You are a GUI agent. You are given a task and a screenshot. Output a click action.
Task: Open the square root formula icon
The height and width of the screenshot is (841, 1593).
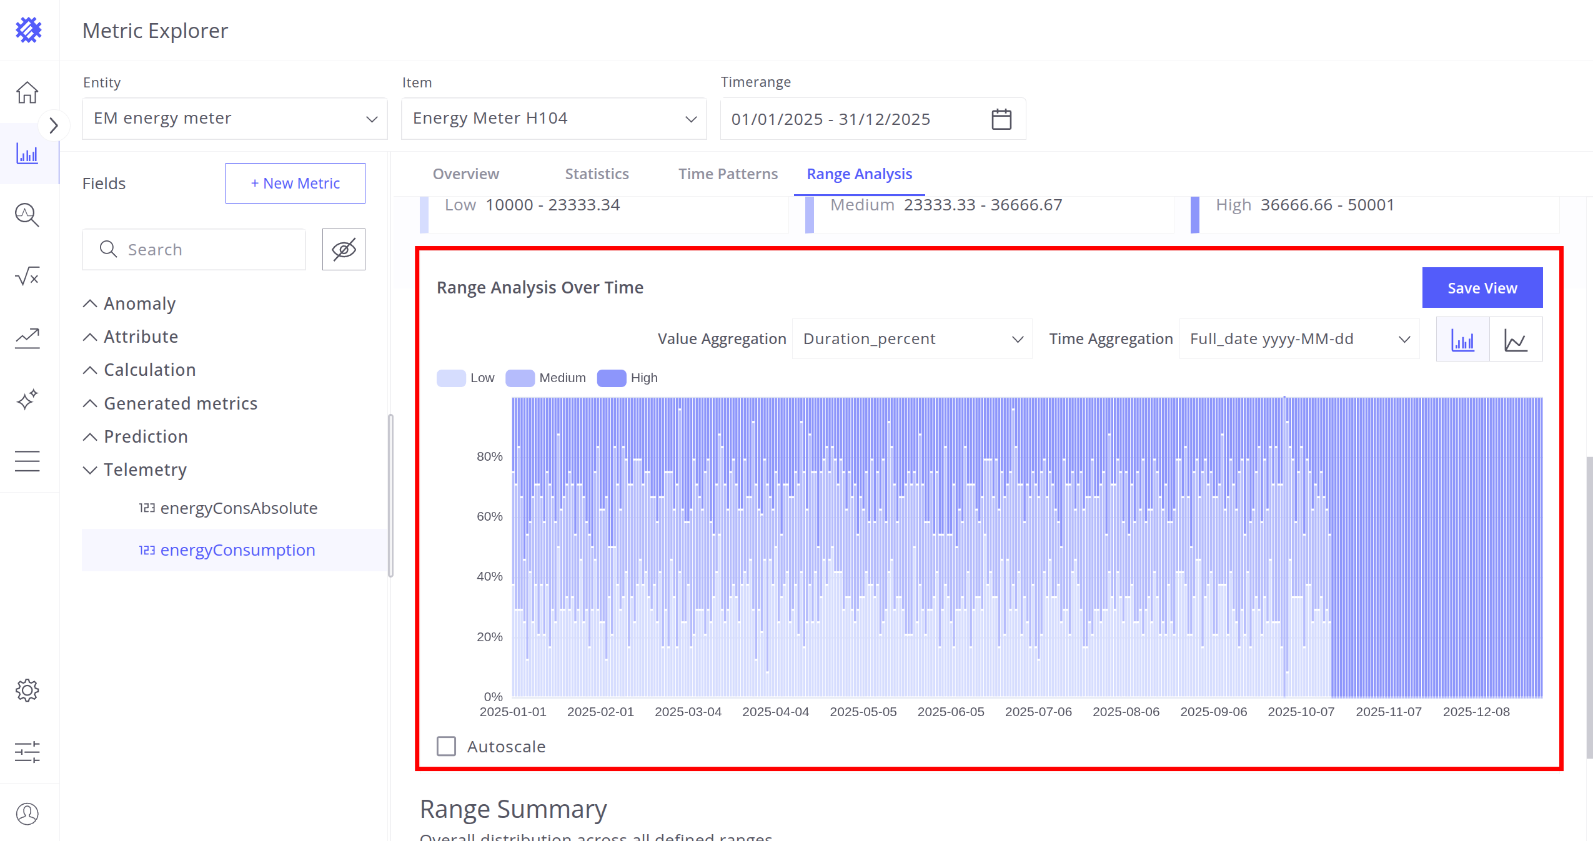27,276
